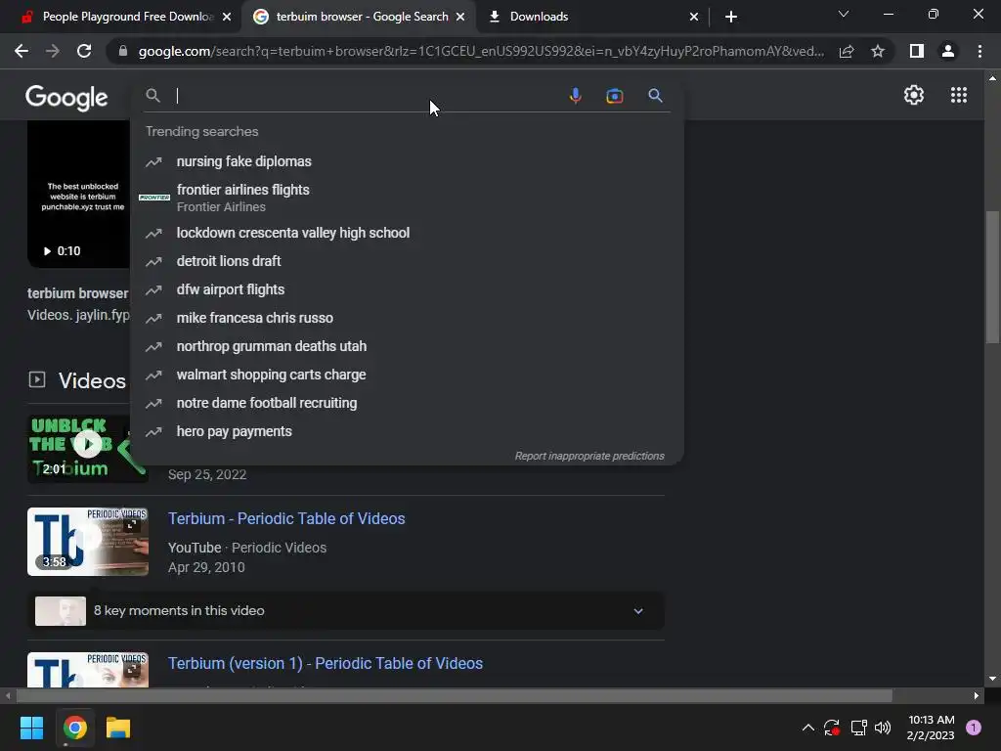This screenshot has height=751, width=1001.
Task: Open Terbium - Periodic Table of Videos
Action: [x=286, y=518]
